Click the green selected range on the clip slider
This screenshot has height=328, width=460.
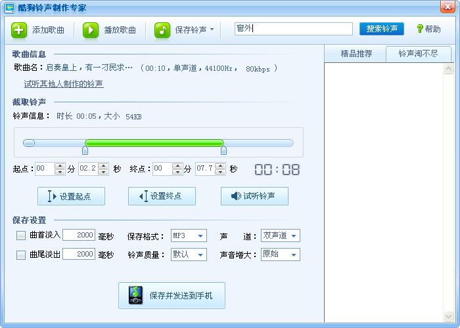tap(154, 143)
